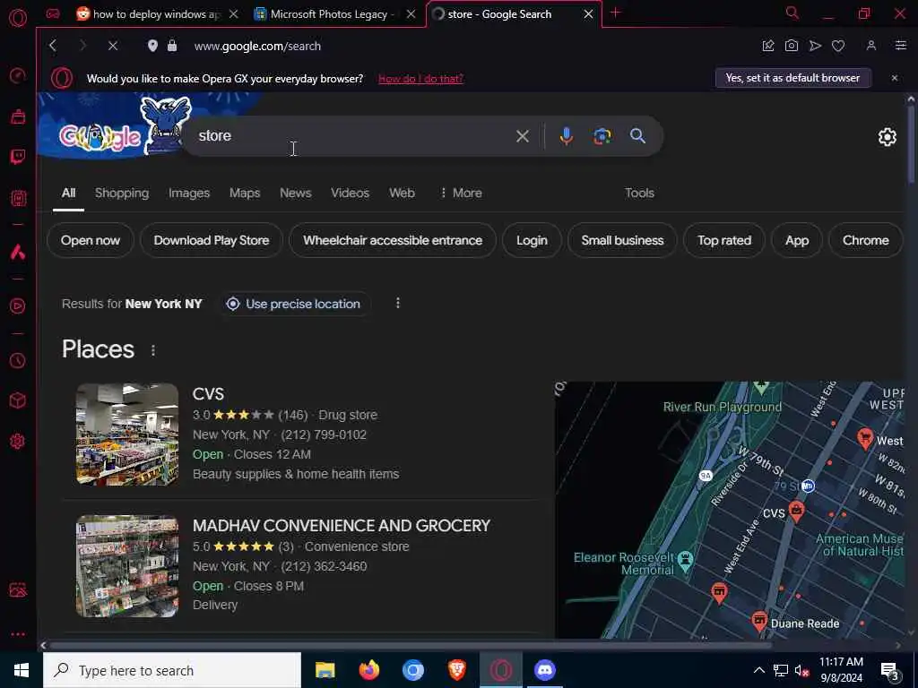The image size is (918, 688).
Task: Open options dots beside Use precise location
Action: click(398, 303)
